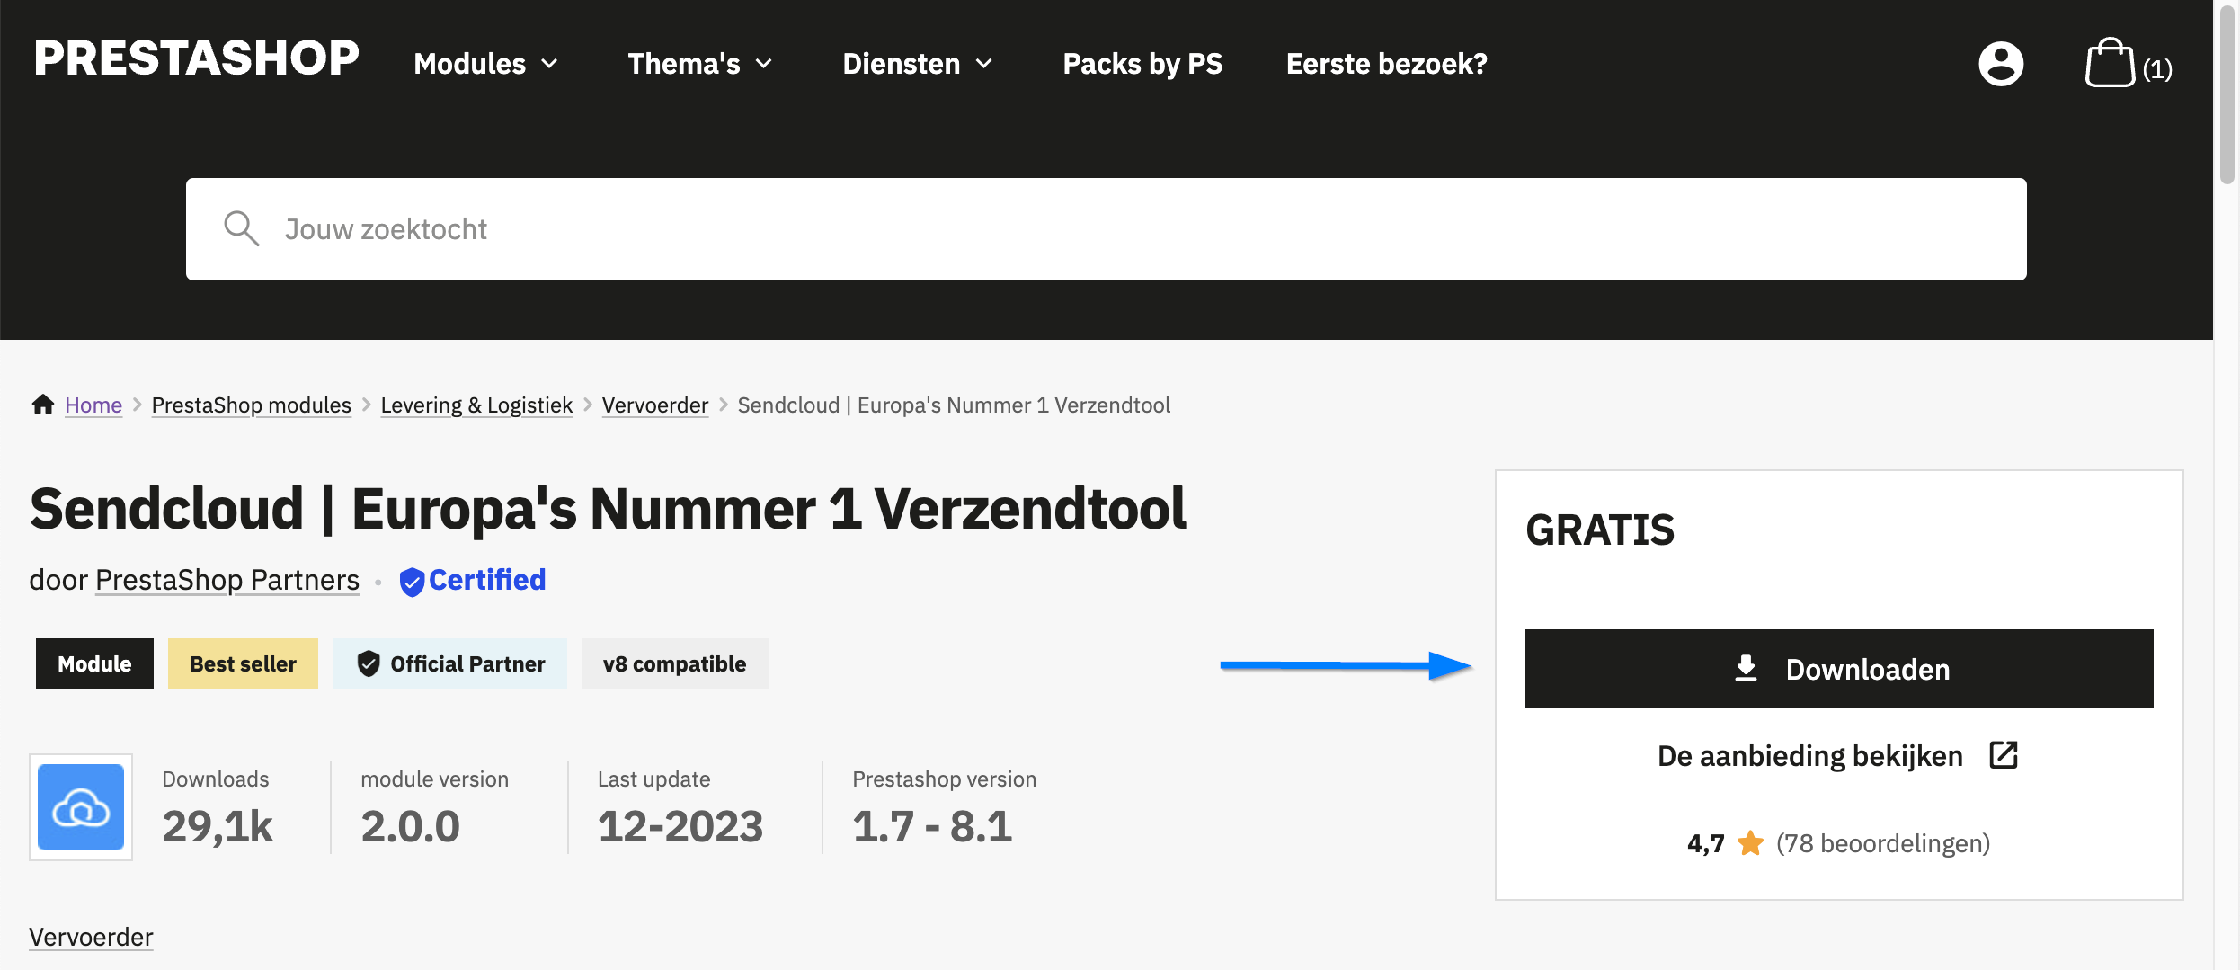Expand the Diensten dropdown menu
The width and height of the screenshot is (2240, 970).
[918, 64]
